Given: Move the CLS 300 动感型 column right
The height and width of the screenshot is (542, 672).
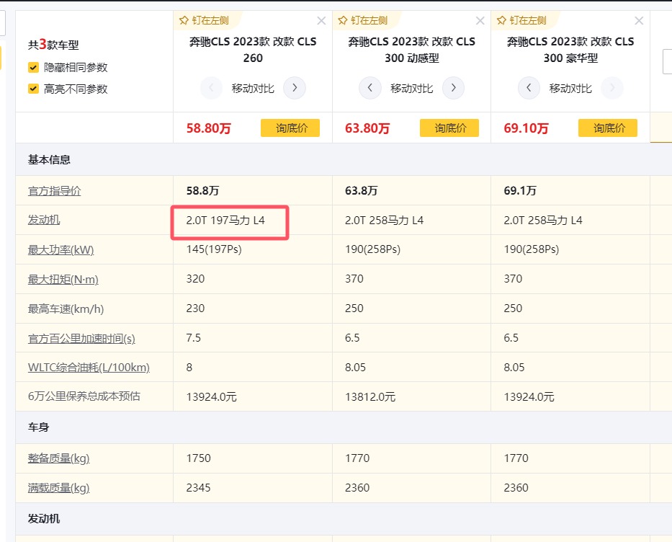Looking at the screenshot, I should 453,89.
